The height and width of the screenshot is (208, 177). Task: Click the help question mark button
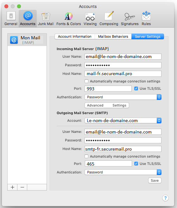coord(165,198)
